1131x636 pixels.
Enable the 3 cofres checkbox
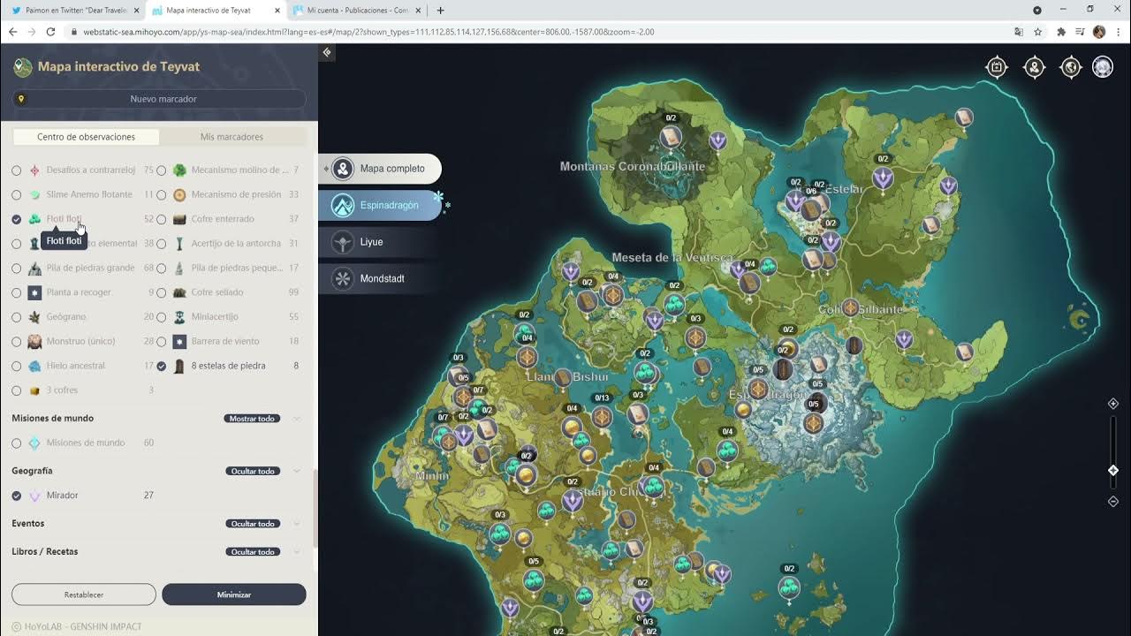(x=17, y=390)
